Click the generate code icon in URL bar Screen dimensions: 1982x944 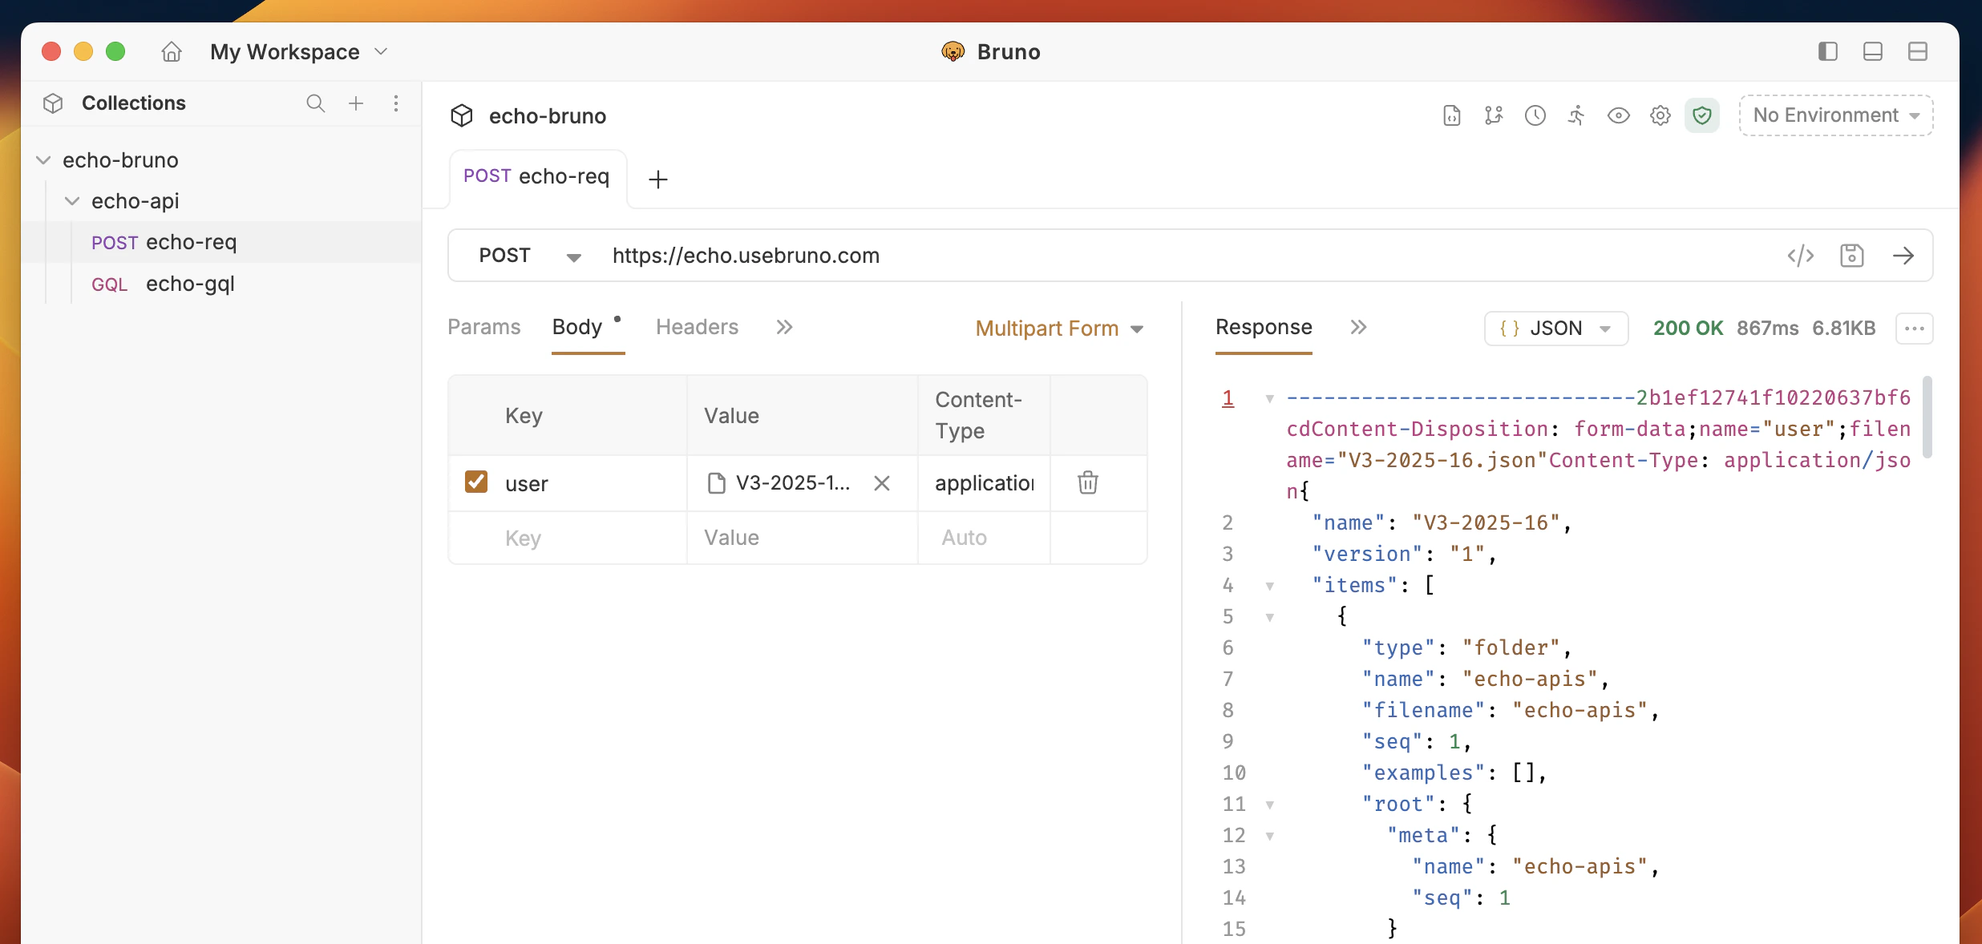(x=1800, y=256)
